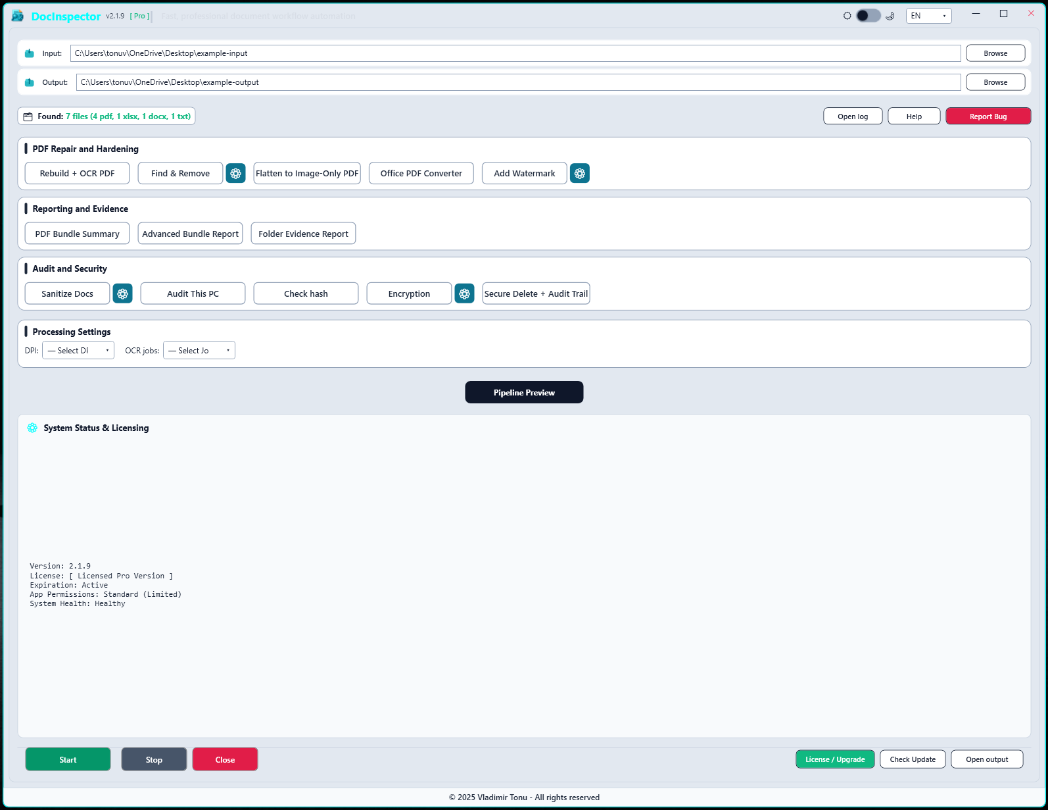Click the red Report Bug button
1048x810 pixels.
point(988,116)
